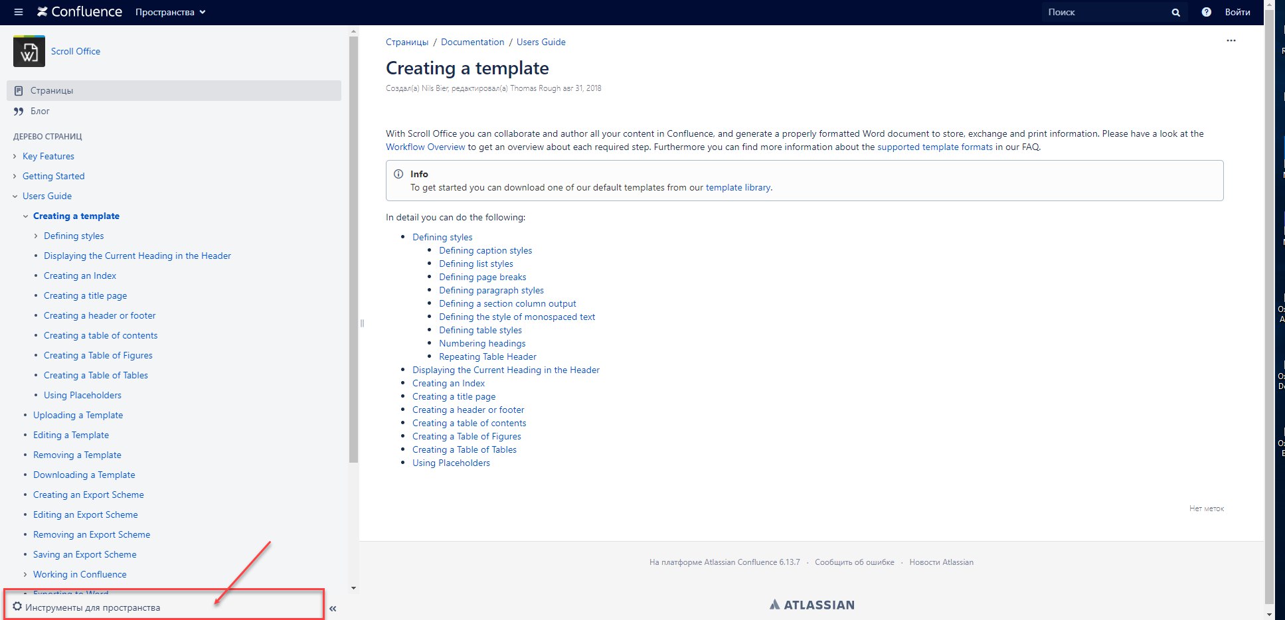Select Uploading a Template in tree

tap(78, 415)
